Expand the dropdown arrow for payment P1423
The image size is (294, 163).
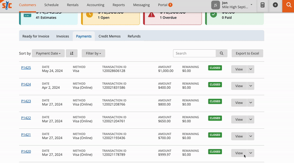coord(251,103)
